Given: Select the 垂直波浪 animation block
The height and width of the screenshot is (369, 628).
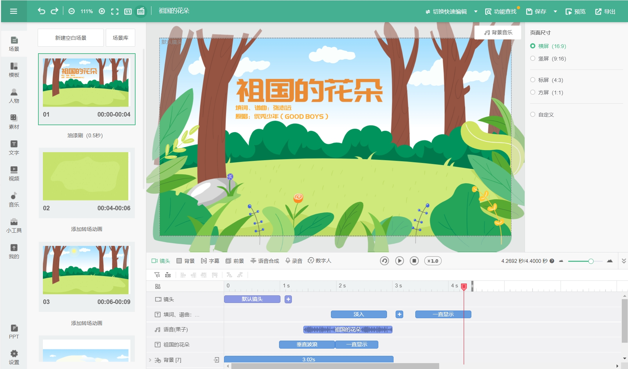Looking at the screenshot, I should click(307, 344).
